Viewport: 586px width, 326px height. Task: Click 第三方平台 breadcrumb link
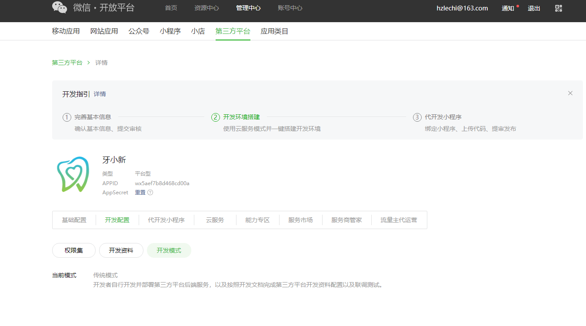point(67,63)
